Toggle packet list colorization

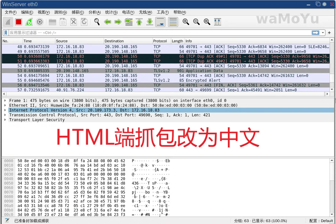click(x=173, y=22)
